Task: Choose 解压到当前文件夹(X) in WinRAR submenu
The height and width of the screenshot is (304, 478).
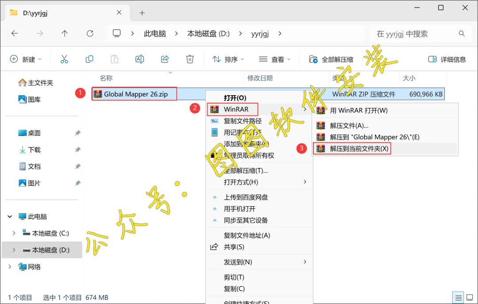Action: click(x=385, y=149)
